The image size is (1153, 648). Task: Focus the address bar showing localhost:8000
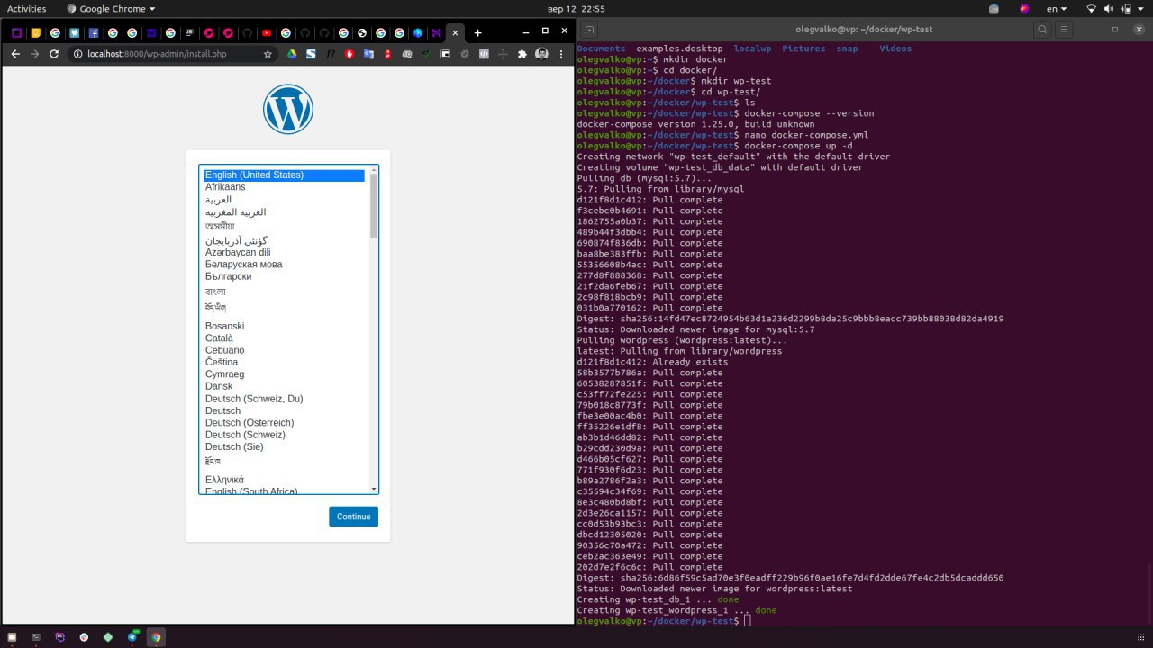tap(171, 54)
